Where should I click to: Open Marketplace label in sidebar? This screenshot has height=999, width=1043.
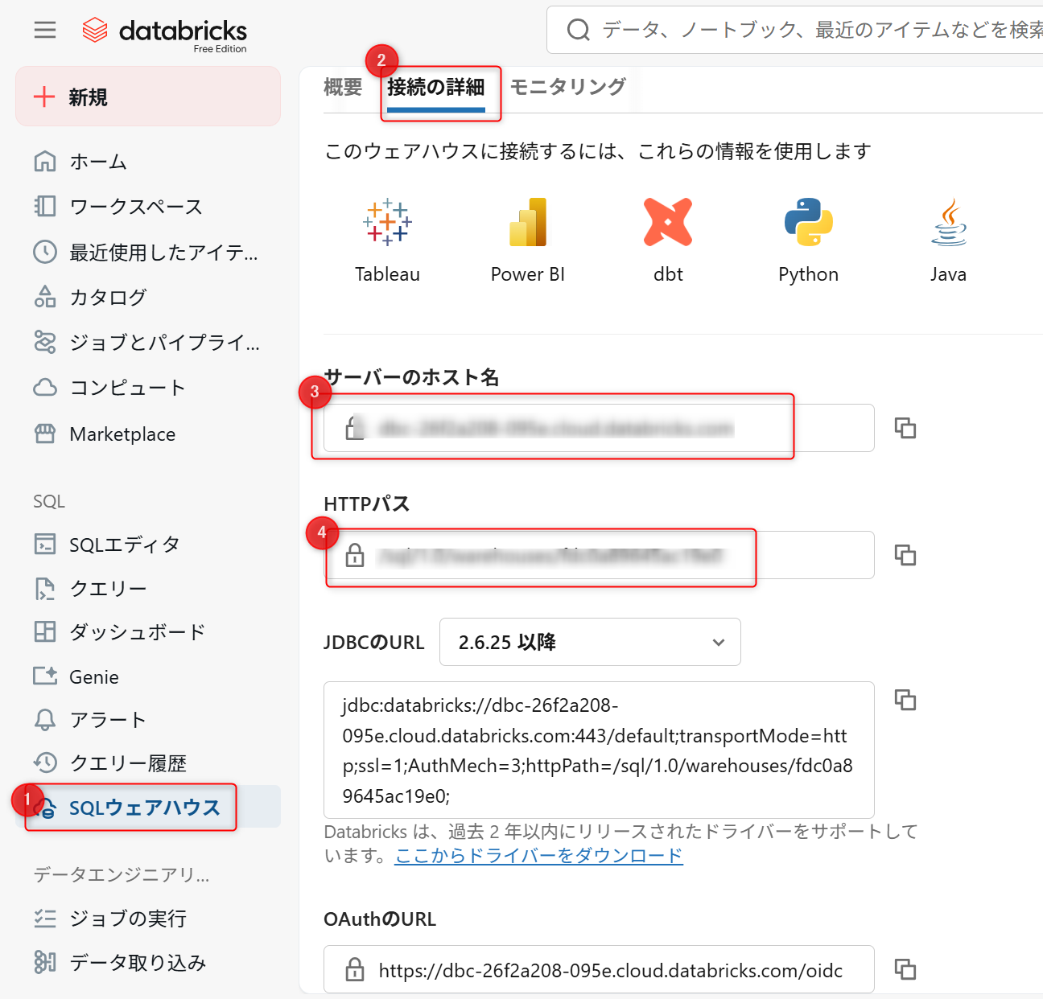coord(122,434)
